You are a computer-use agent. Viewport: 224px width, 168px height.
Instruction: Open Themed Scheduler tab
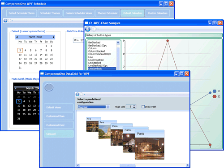tap(108, 13)
